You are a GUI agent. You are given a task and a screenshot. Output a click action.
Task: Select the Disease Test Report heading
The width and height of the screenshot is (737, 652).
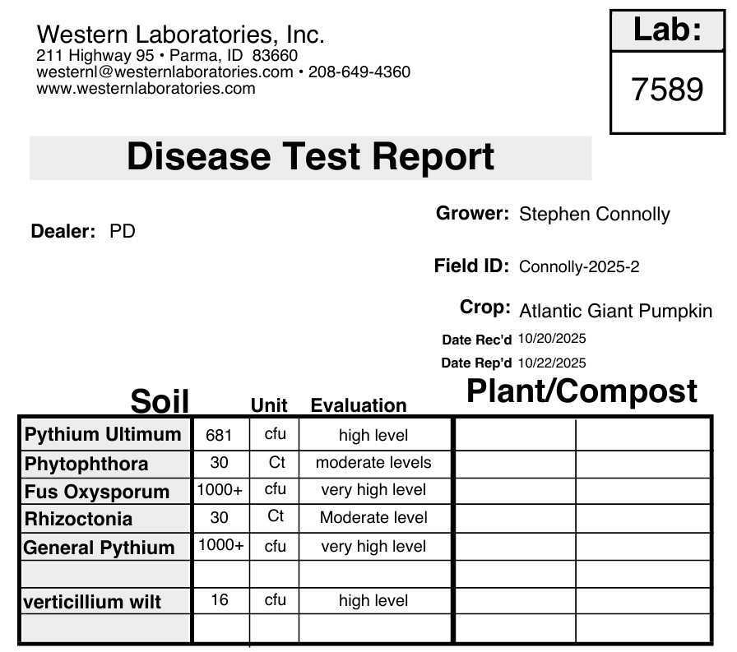click(x=310, y=157)
